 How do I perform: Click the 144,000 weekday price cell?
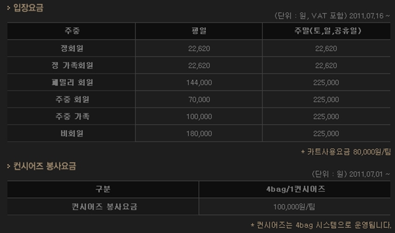pyautogui.click(x=199, y=82)
